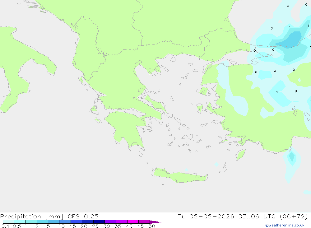Pick the 10–15 mm blue legend swatch
This screenshot has width=311, height=228.
click(65, 222)
